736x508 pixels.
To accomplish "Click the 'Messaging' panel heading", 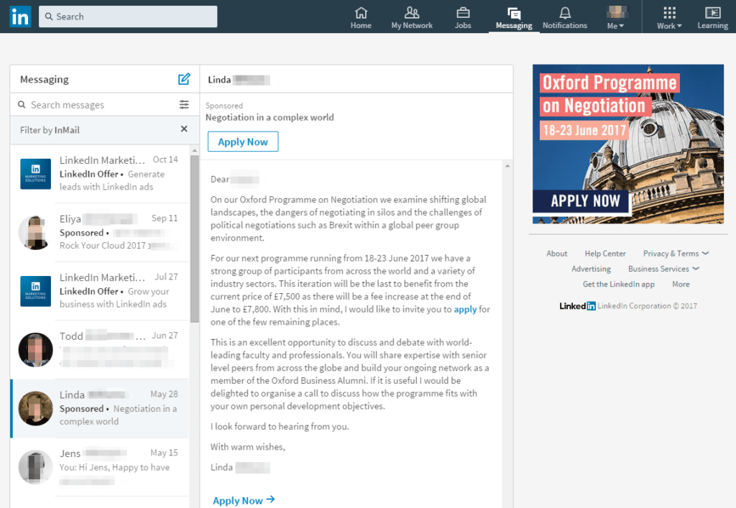I will tap(44, 79).
